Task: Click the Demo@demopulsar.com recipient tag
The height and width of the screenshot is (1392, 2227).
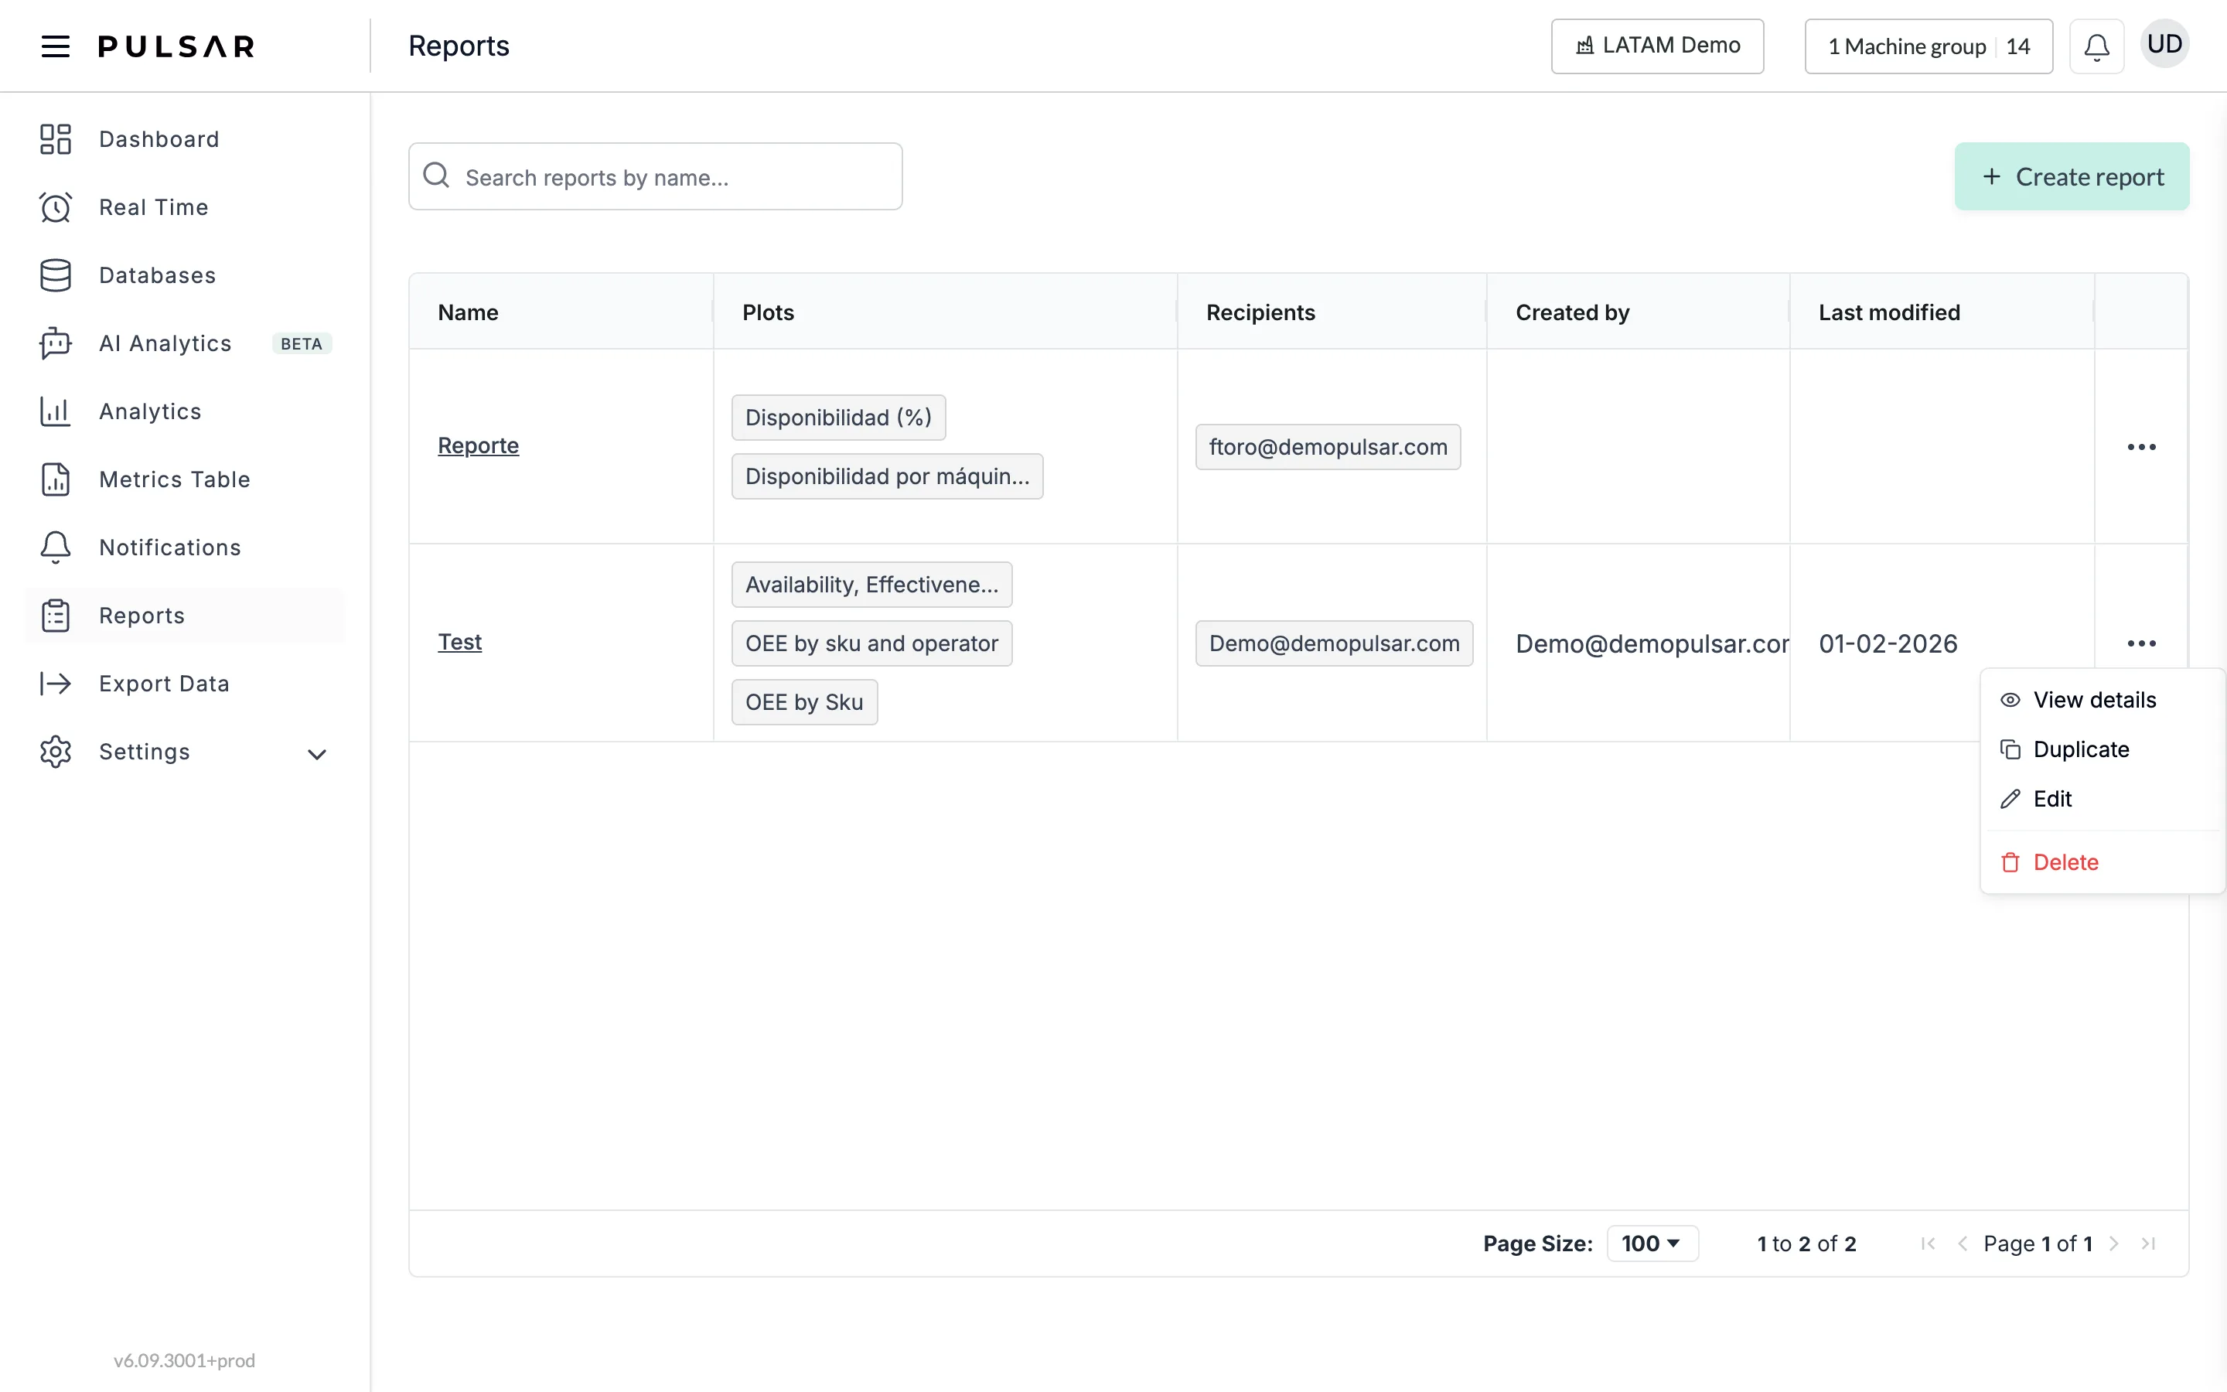Action: click(x=1335, y=643)
